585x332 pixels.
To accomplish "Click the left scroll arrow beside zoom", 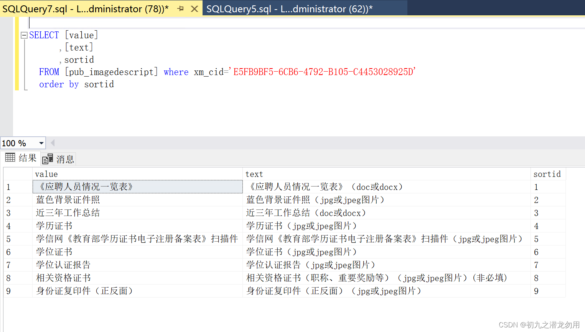I will [53, 143].
